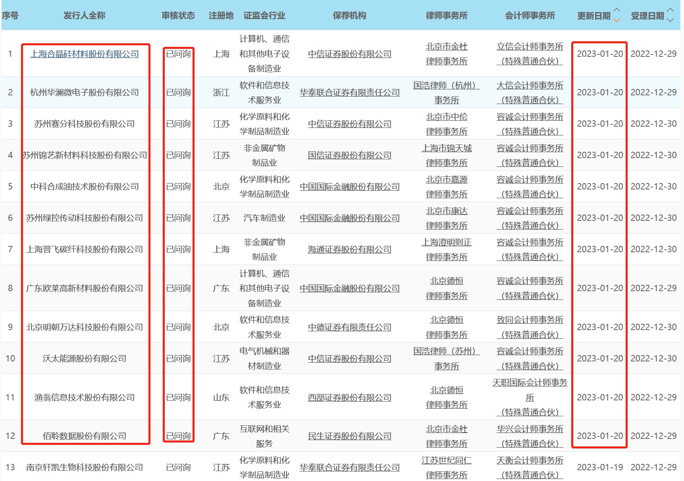Click the 会计师事务所 column header

click(x=530, y=15)
